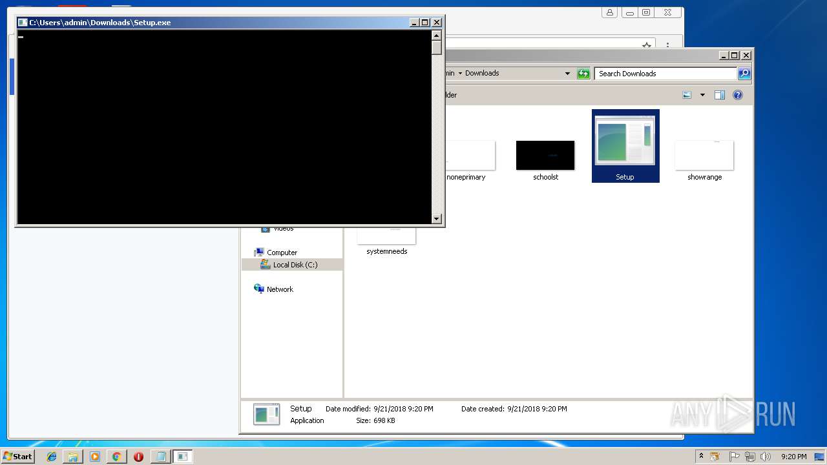Maximize the Setup.exe console window
The height and width of the screenshot is (465, 827).
pyautogui.click(x=425, y=23)
